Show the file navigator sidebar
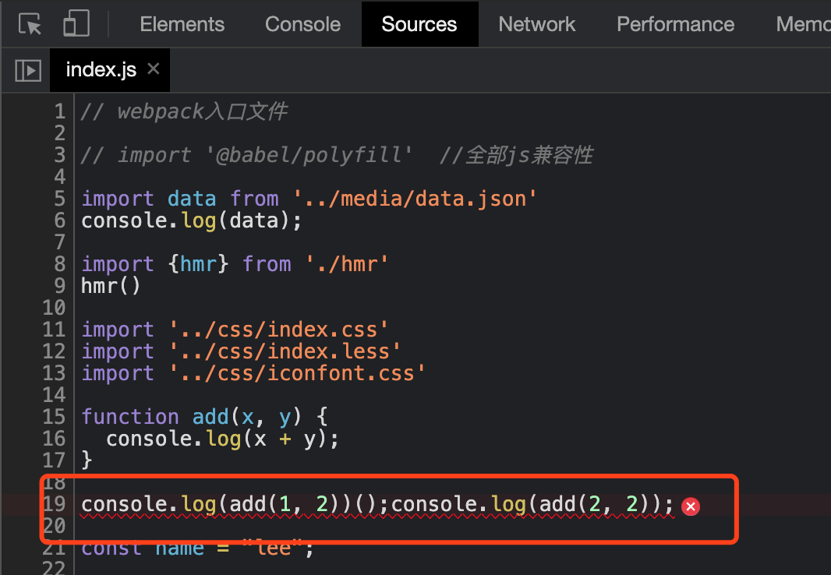The height and width of the screenshot is (575, 831). [28, 70]
